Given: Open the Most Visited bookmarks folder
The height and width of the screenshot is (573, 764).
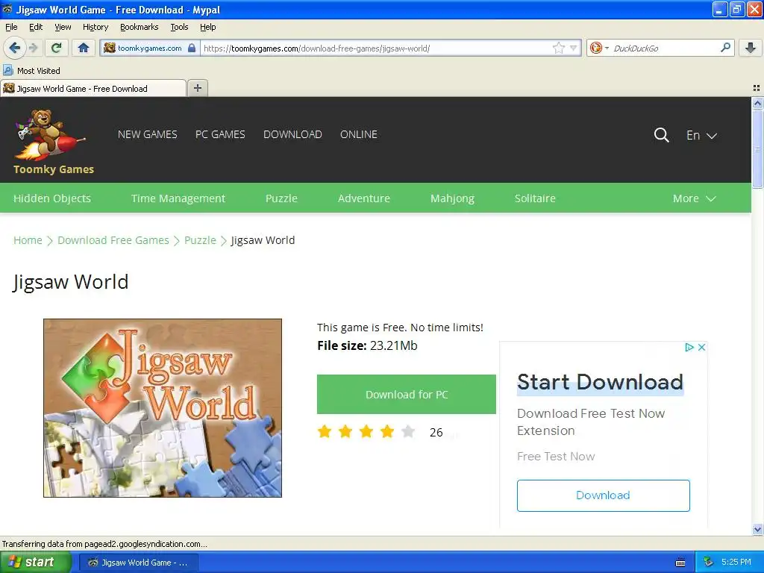Looking at the screenshot, I should click(x=32, y=71).
